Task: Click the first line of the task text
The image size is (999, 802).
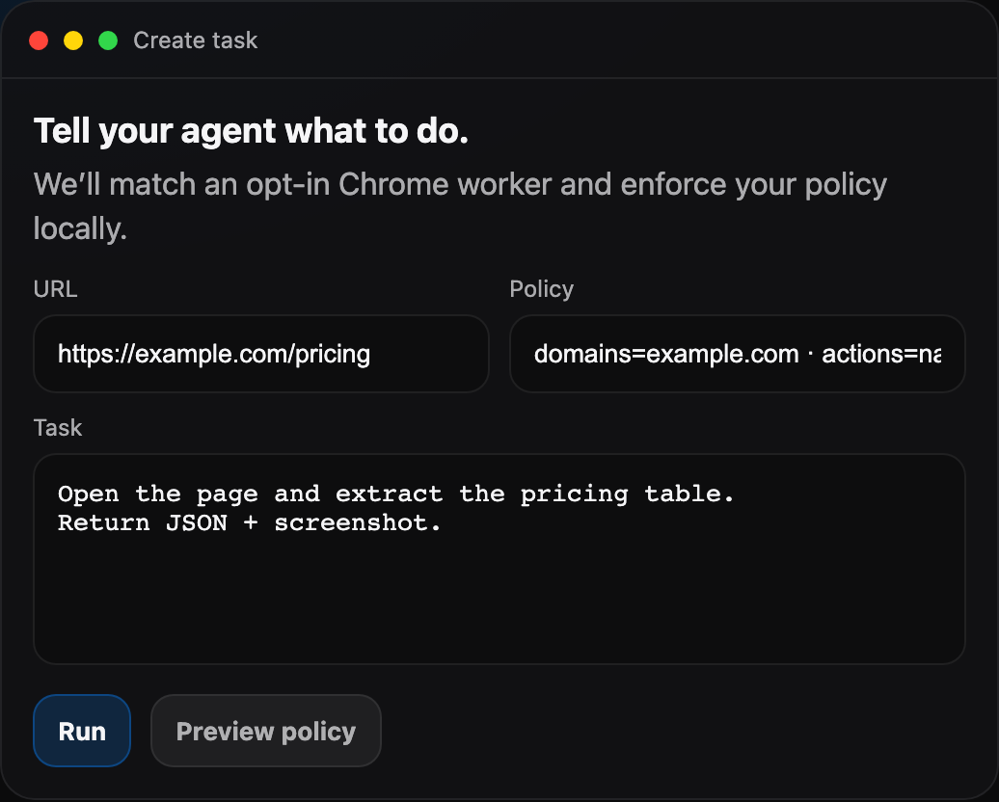Action: 394,494
